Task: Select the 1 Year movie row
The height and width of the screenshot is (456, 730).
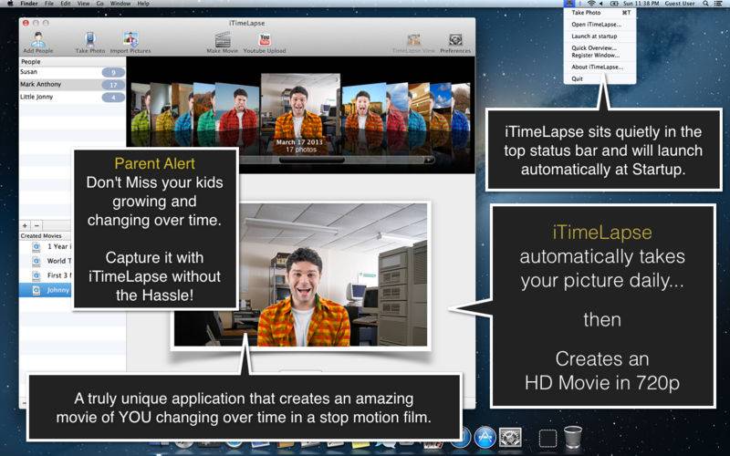Action: (45, 246)
